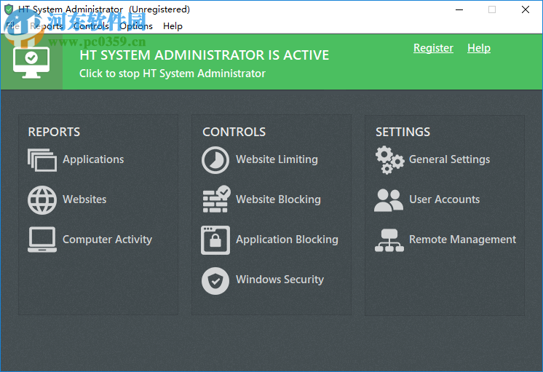This screenshot has width=543, height=372.
Task: Click the Application Blocking padlock icon
Action: [x=215, y=240]
